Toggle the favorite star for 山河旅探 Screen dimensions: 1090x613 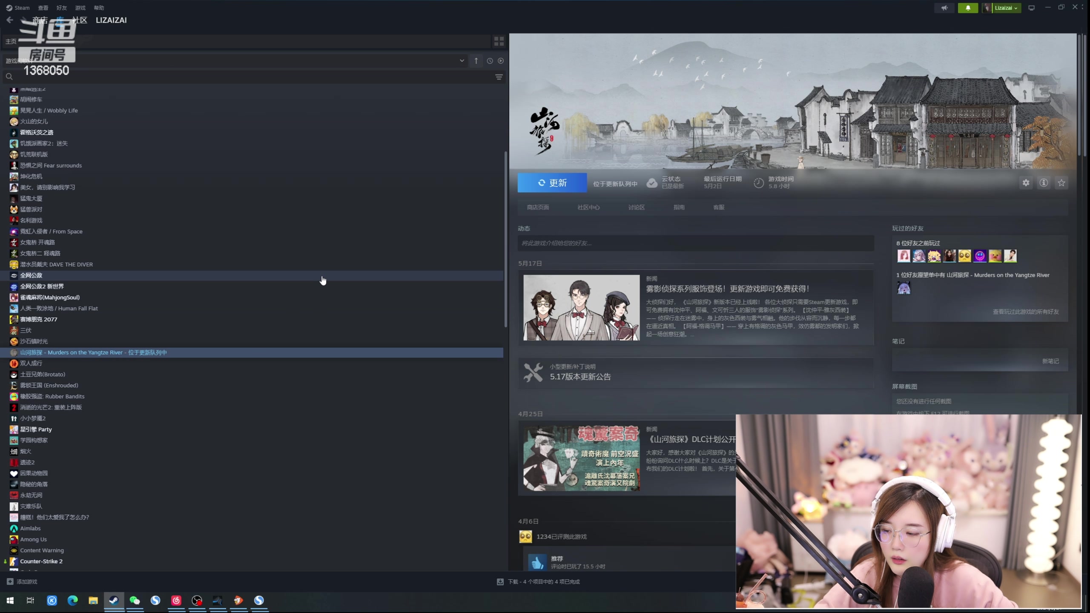click(x=1061, y=183)
